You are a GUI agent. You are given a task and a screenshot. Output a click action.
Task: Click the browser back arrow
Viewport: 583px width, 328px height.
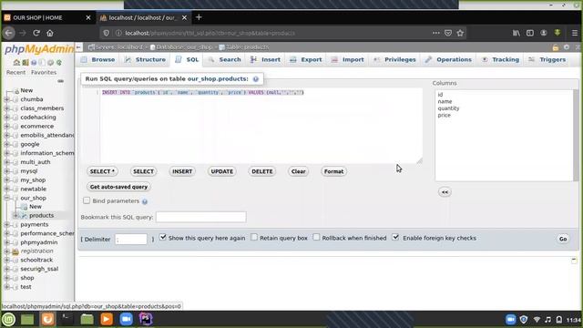[9, 33]
